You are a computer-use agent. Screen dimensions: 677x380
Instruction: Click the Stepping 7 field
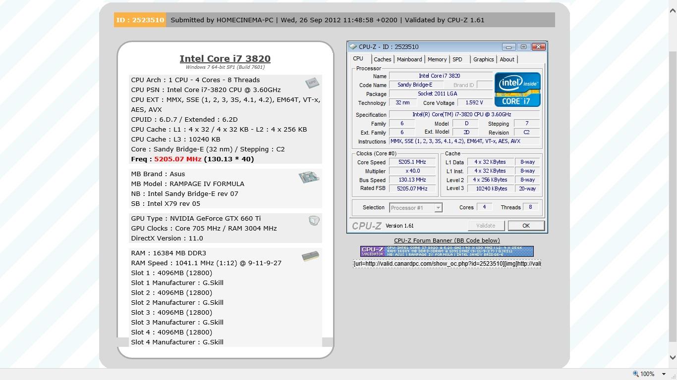[526, 123]
